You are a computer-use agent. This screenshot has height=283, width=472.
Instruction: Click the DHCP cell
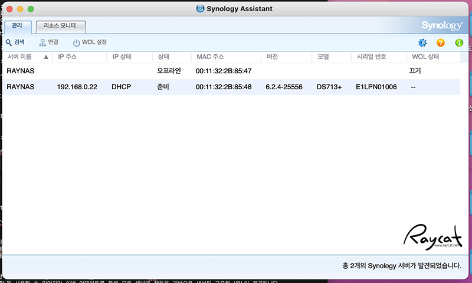pos(122,87)
